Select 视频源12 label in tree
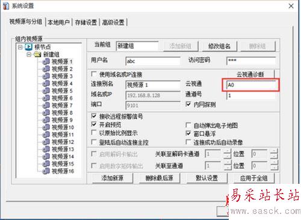The height and width of the screenshot is (220, 301). (63, 142)
